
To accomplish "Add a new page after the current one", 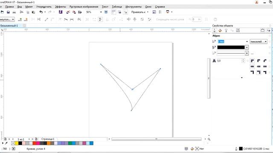I will pyautogui.click(x=36, y=139).
